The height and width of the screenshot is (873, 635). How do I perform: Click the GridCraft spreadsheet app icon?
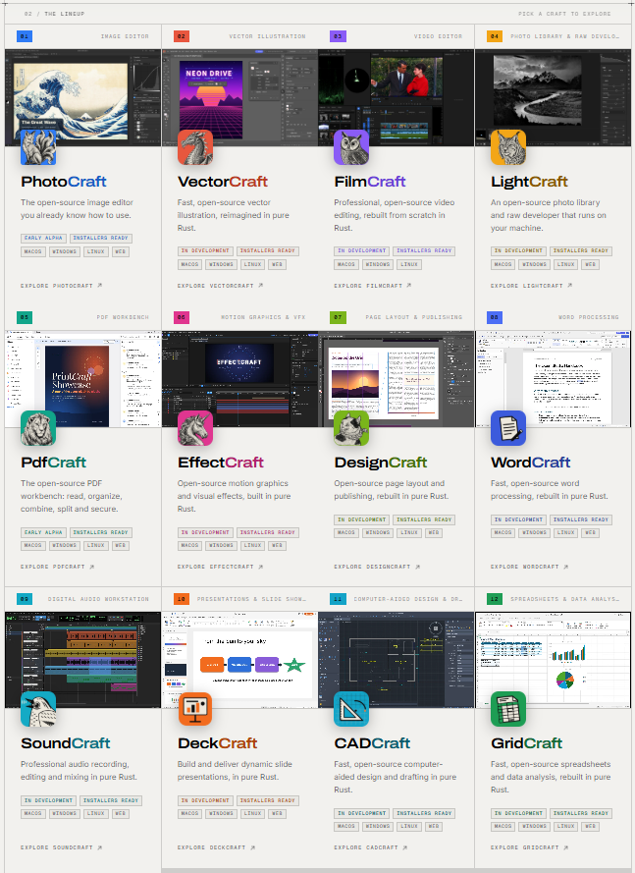pyautogui.click(x=508, y=709)
